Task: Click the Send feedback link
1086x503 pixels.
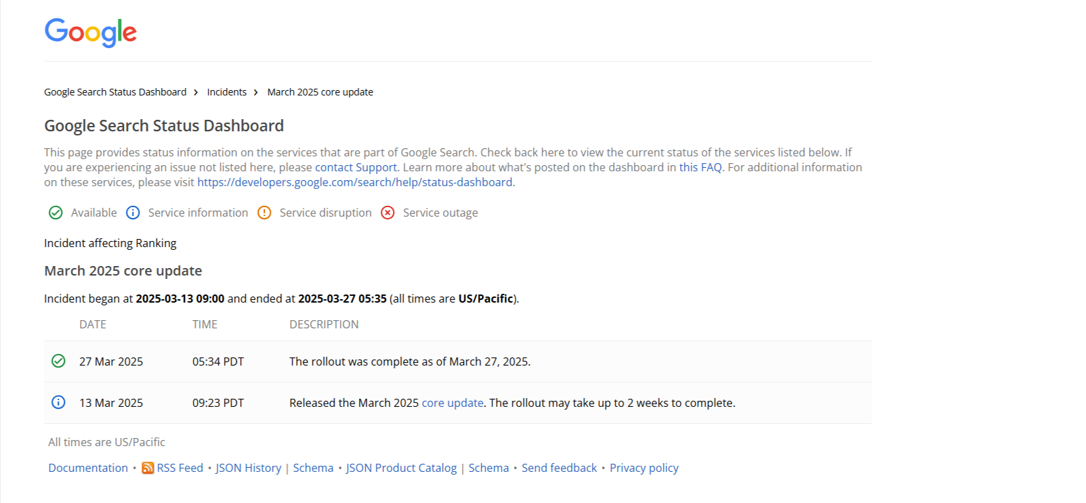Action: 559,468
